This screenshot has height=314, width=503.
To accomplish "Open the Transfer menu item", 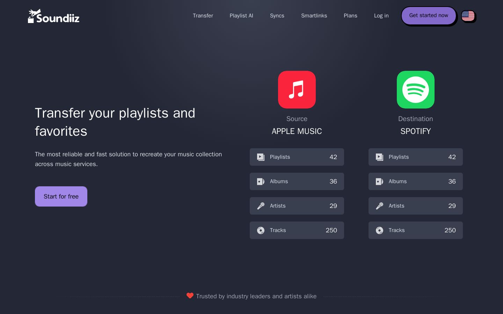I will pos(203,16).
